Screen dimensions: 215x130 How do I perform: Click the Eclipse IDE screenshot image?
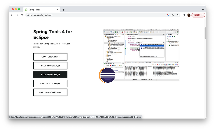[x=141, y=55]
